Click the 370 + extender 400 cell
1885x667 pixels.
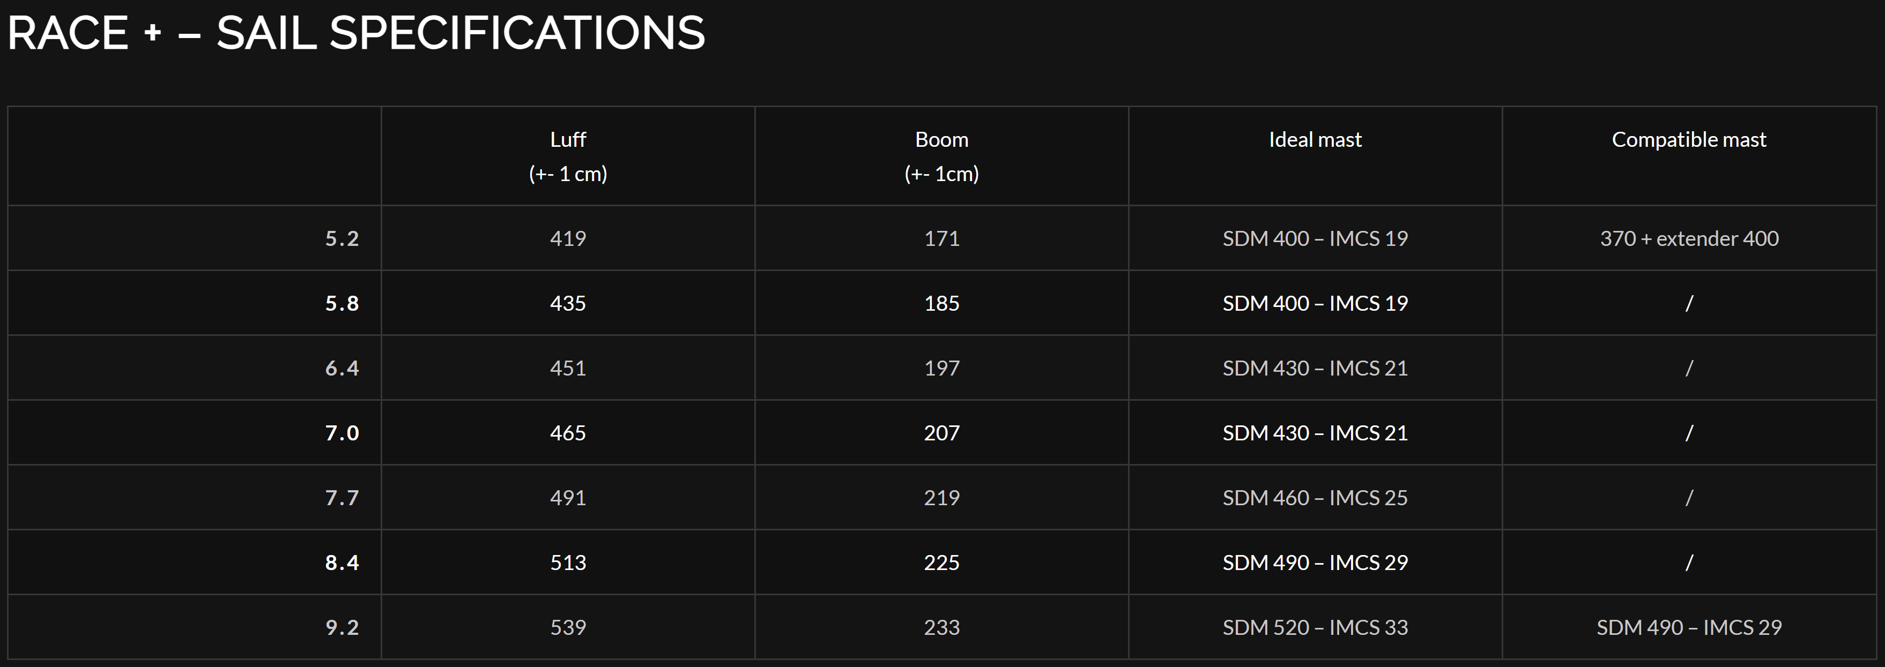coord(1689,238)
